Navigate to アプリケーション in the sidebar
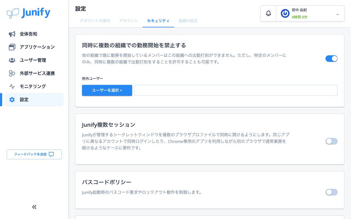The height and width of the screenshot is (219, 351). [34, 47]
